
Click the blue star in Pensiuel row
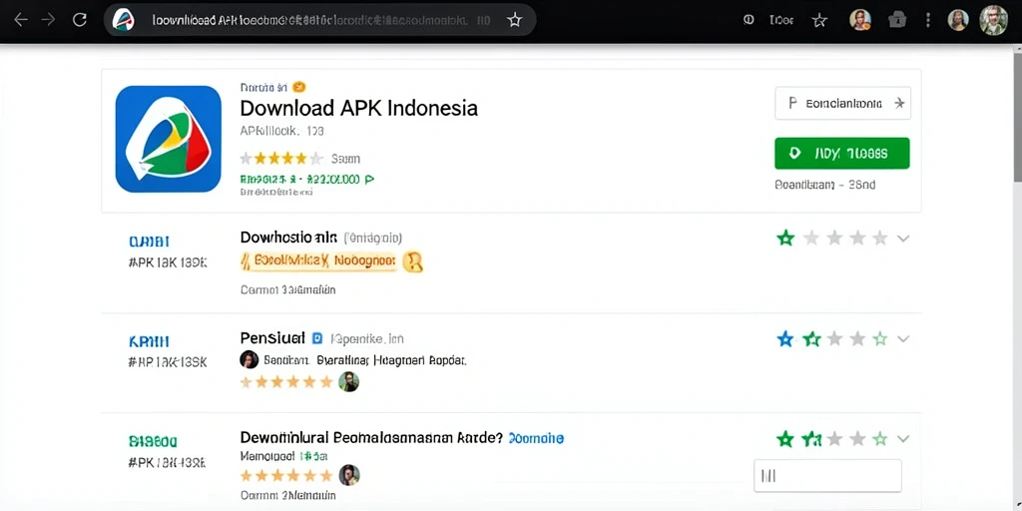[785, 339]
